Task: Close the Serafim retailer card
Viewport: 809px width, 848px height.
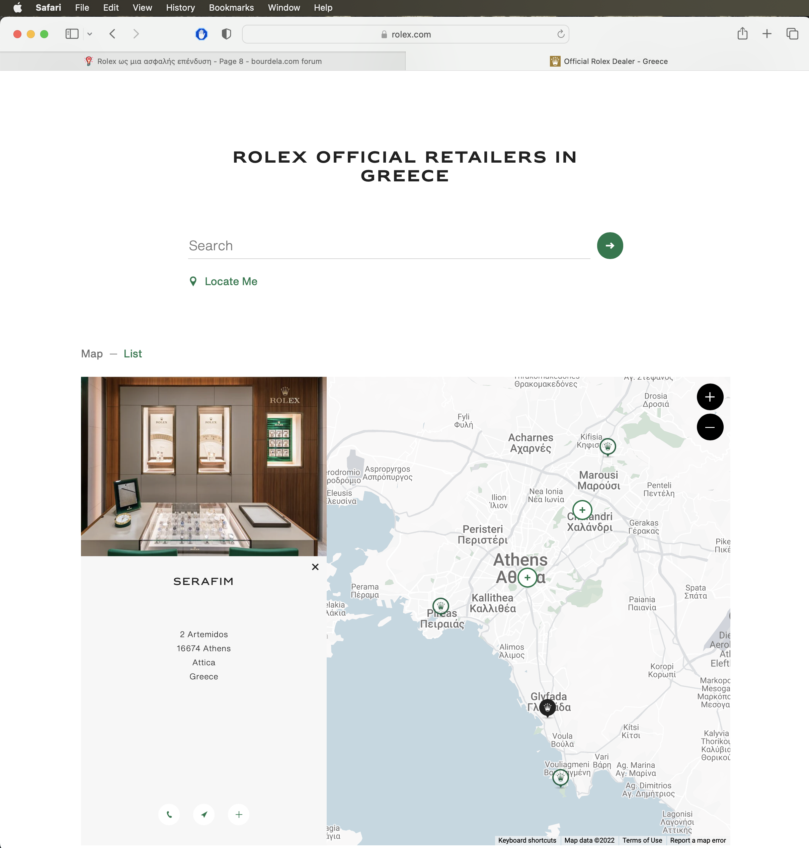Action: pyautogui.click(x=315, y=567)
